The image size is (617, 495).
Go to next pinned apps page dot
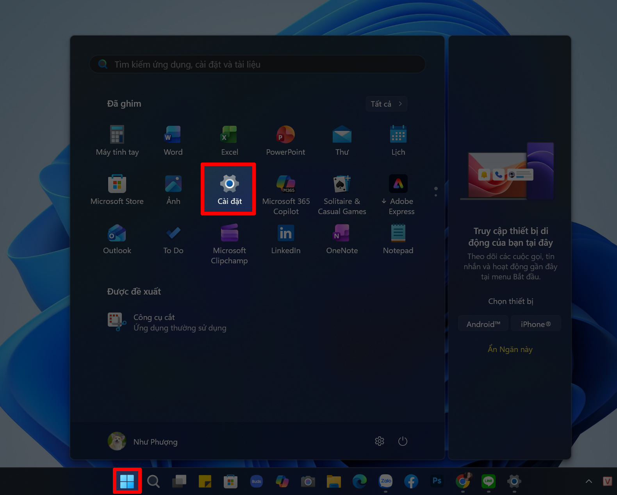coord(436,195)
